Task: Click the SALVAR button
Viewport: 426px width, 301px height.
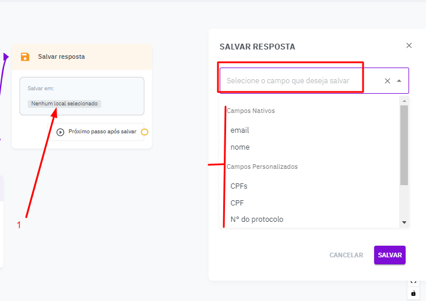Action: click(390, 255)
